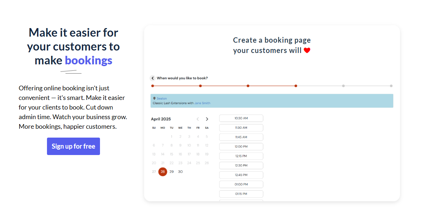Click the Seaton location pin icon

click(x=154, y=98)
